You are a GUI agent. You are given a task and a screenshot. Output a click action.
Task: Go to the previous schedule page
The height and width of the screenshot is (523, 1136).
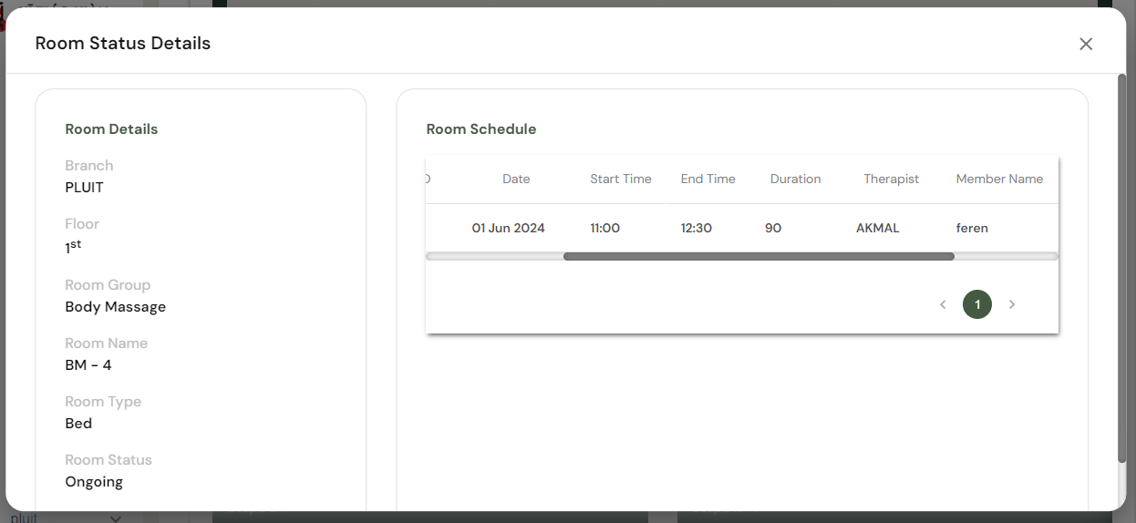943,304
